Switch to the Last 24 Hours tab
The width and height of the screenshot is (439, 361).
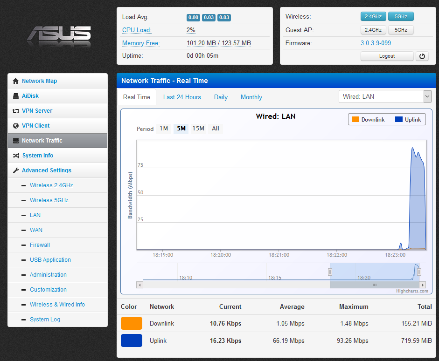[x=182, y=97]
